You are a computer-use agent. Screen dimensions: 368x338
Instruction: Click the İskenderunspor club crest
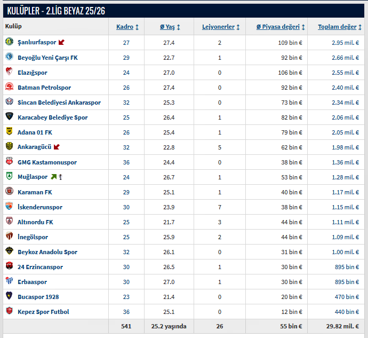point(9,207)
